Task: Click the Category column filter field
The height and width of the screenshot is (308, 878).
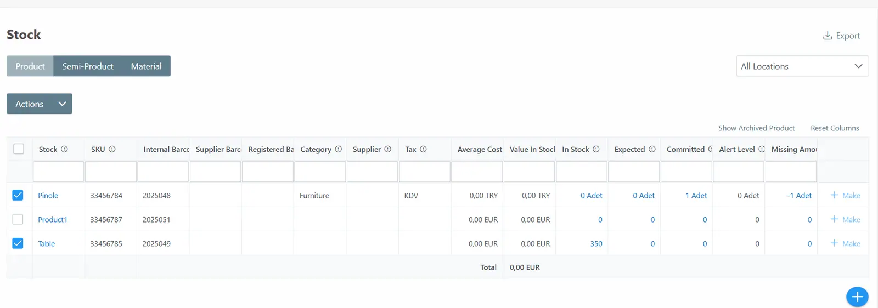Action: 320,172
